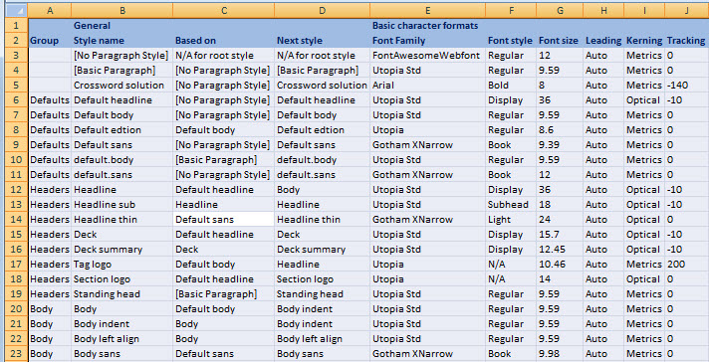Select the '9.98' font size cell
Viewport: 709px width, 362px height.
[560, 353]
